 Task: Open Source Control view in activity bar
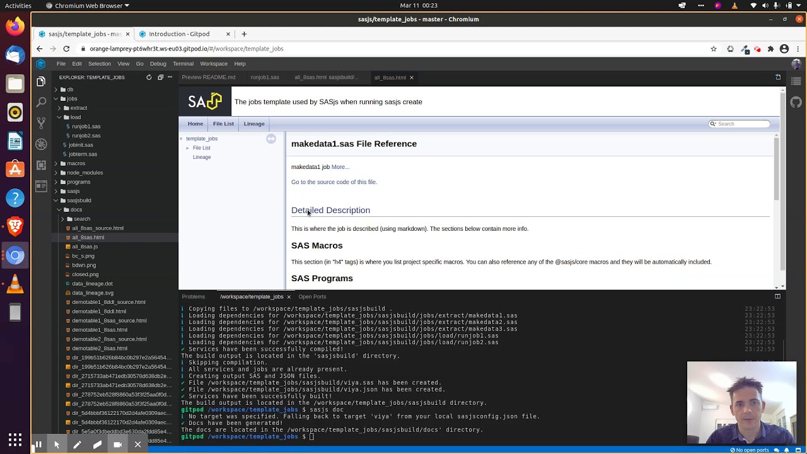tap(41, 122)
